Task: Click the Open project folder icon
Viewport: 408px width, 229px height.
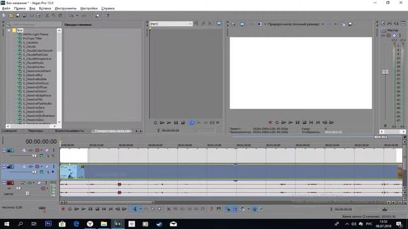Action: pos(11,15)
